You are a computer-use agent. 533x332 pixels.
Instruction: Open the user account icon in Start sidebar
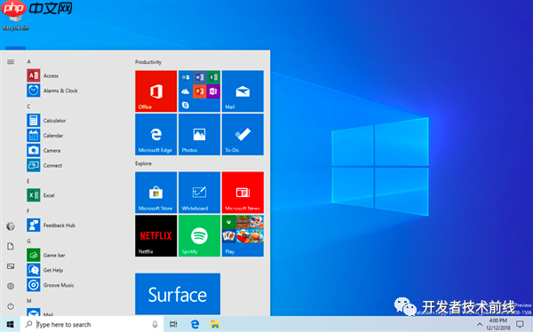point(11,226)
